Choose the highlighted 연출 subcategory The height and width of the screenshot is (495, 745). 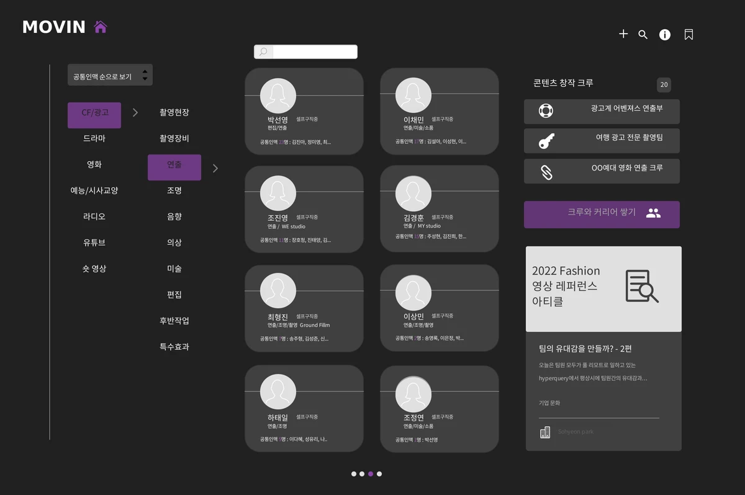pyautogui.click(x=174, y=167)
